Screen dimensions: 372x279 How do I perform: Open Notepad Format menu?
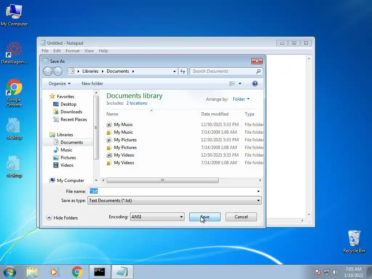(73, 51)
